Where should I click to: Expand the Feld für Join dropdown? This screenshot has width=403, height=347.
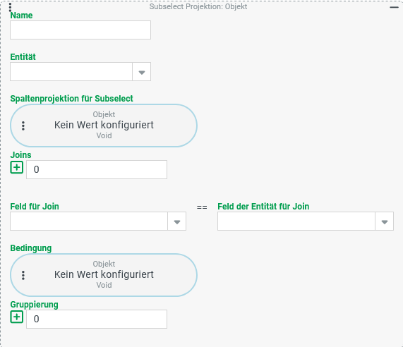point(177,221)
